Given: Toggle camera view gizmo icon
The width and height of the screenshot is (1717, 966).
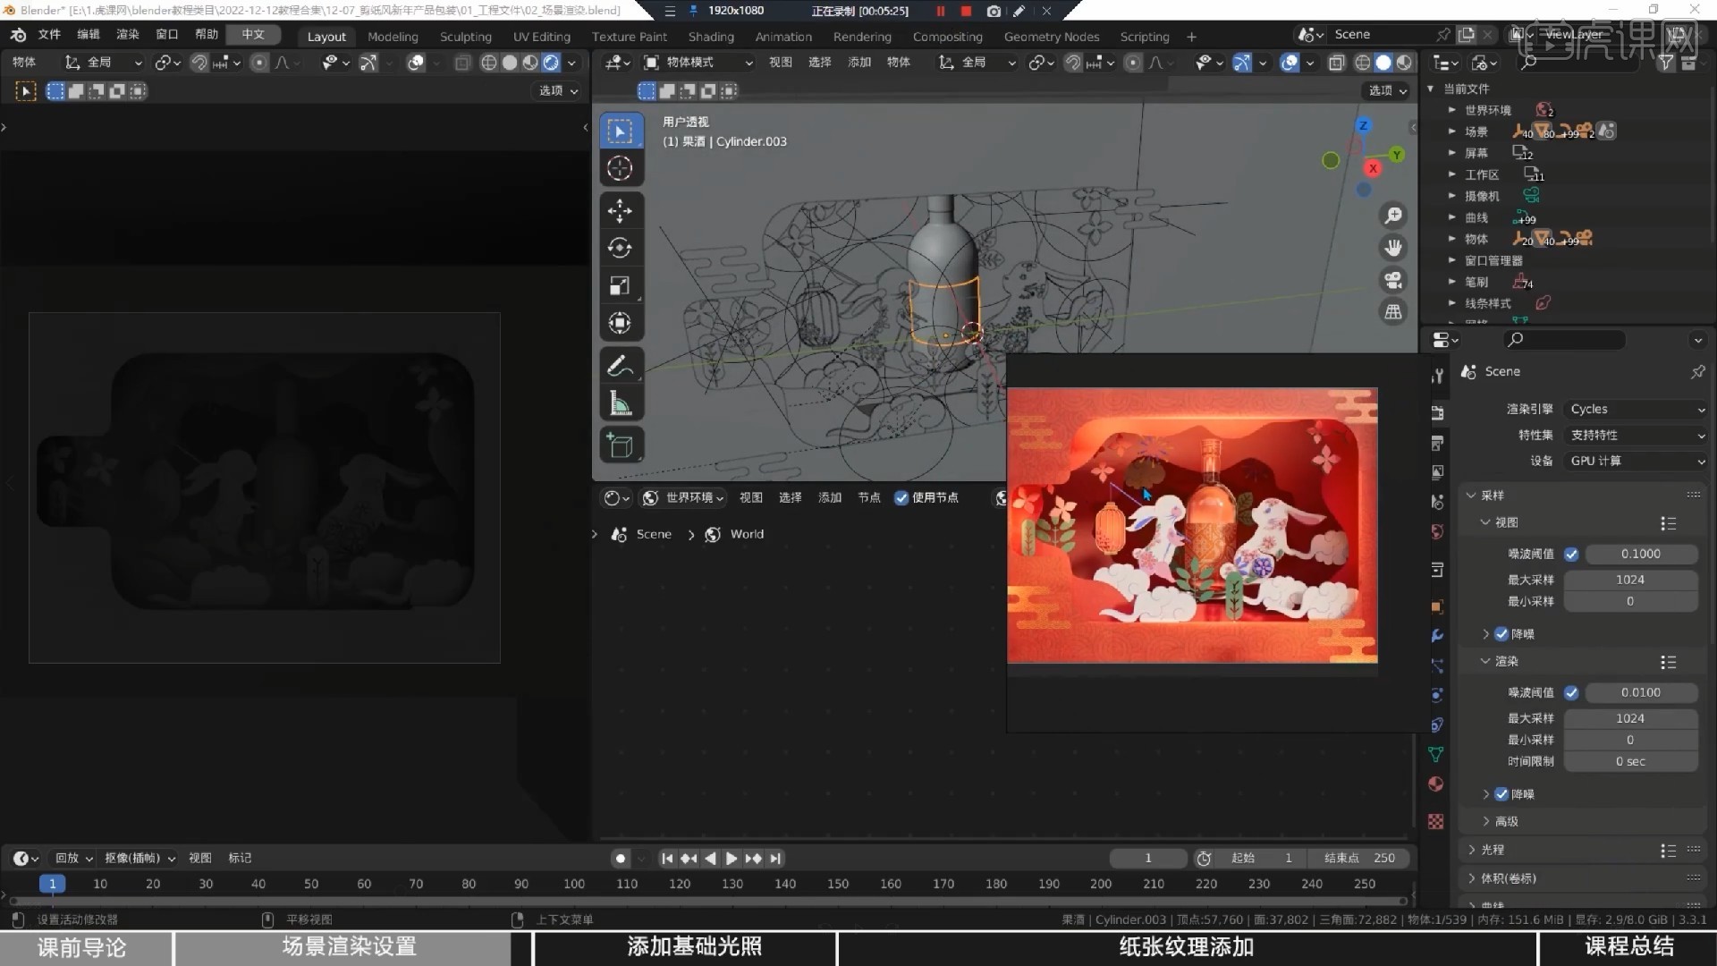Looking at the screenshot, I should click(x=1393, y=280).
